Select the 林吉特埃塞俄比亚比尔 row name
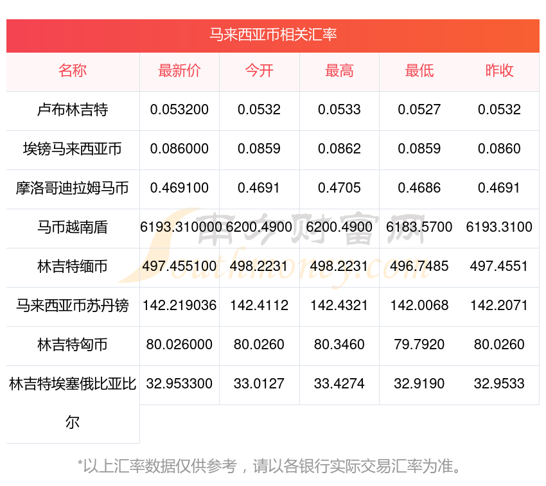This screenshot has height=486, width=546. [73, 403]
